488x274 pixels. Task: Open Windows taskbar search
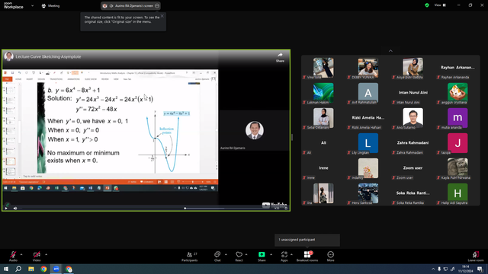tap(18, 269)
